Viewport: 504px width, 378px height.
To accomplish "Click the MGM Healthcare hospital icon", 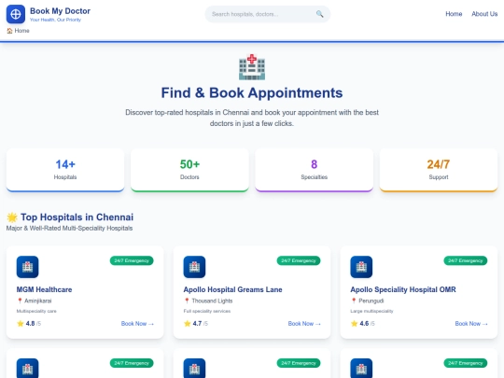I will 27,267.
